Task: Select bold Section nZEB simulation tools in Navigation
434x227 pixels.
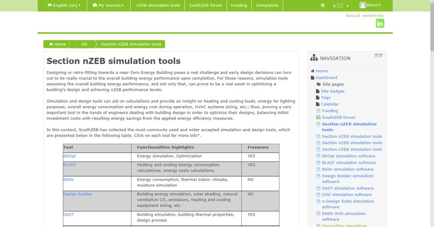Action: tap(349, 127)
